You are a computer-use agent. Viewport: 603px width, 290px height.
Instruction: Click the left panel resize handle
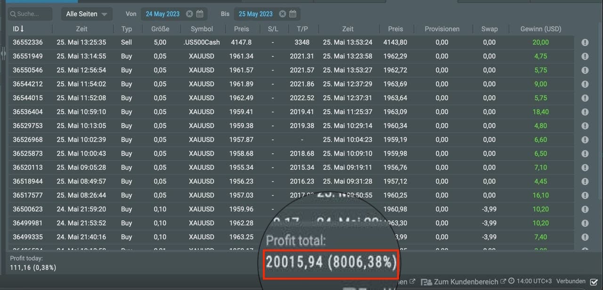point(3,54)
